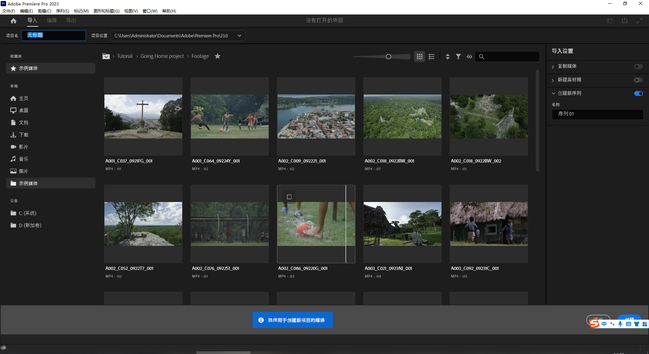Toggle the eye visibility filter icon
The image size is (649, 354).
click(469, 57)
